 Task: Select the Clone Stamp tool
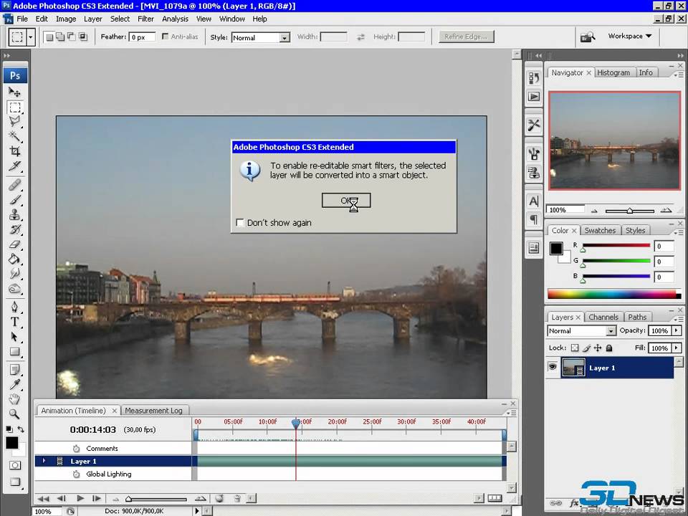(14, 214)
